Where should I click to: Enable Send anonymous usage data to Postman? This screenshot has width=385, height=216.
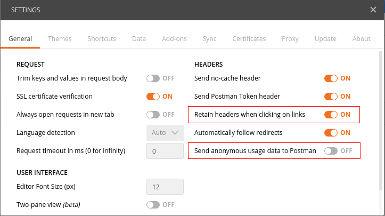pos(331,151)
